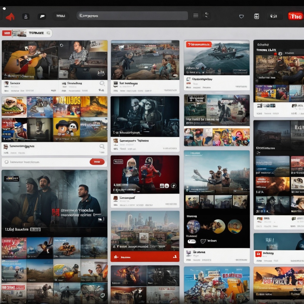Click the red button in the top-right corner
The width and height of the screenshot is (304, 304).
(x=295, y=16)
